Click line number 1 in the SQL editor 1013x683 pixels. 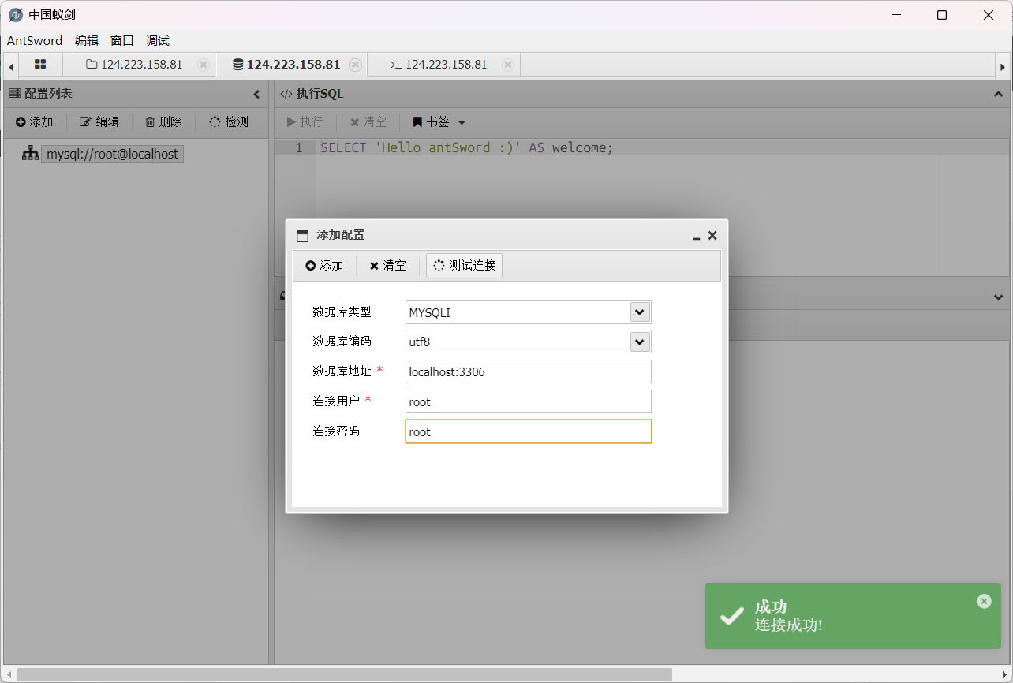298,147
